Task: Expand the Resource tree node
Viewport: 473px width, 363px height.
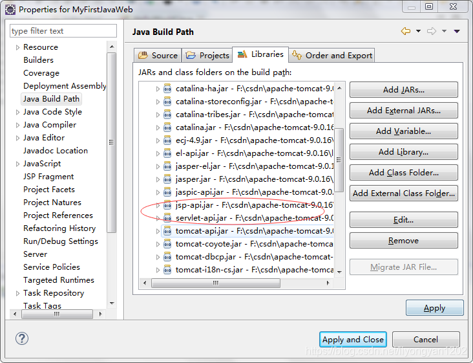Action: (17, 47)
